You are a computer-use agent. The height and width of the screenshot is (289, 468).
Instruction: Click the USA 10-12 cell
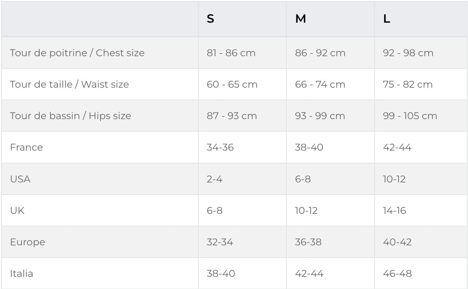point(394,179)
